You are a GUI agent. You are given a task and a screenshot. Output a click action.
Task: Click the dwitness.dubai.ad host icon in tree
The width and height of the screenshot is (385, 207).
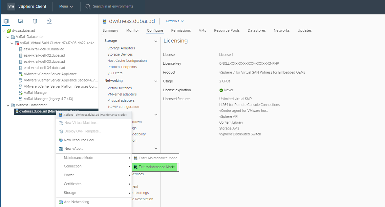(x=17, y=111)
